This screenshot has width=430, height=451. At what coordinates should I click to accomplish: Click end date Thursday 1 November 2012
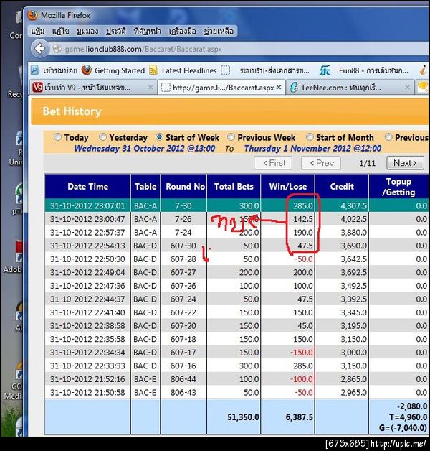click(x=312, y=148)
